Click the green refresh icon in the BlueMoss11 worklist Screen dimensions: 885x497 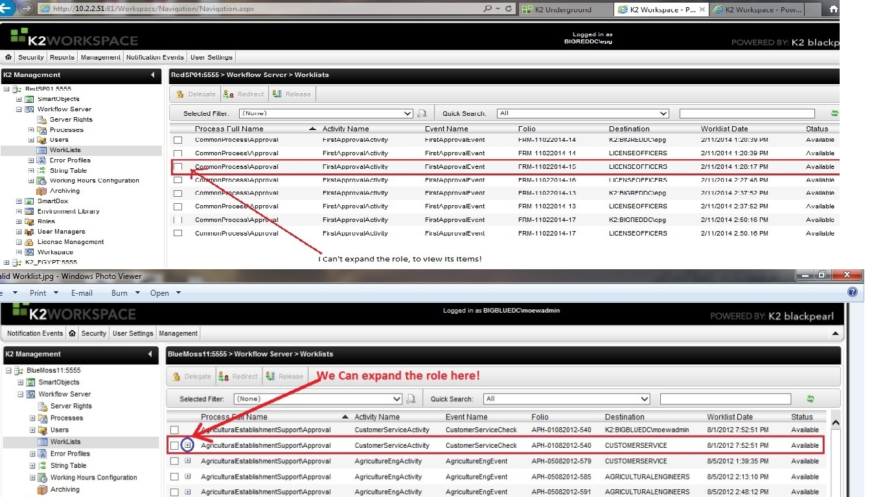coord(810,399)
